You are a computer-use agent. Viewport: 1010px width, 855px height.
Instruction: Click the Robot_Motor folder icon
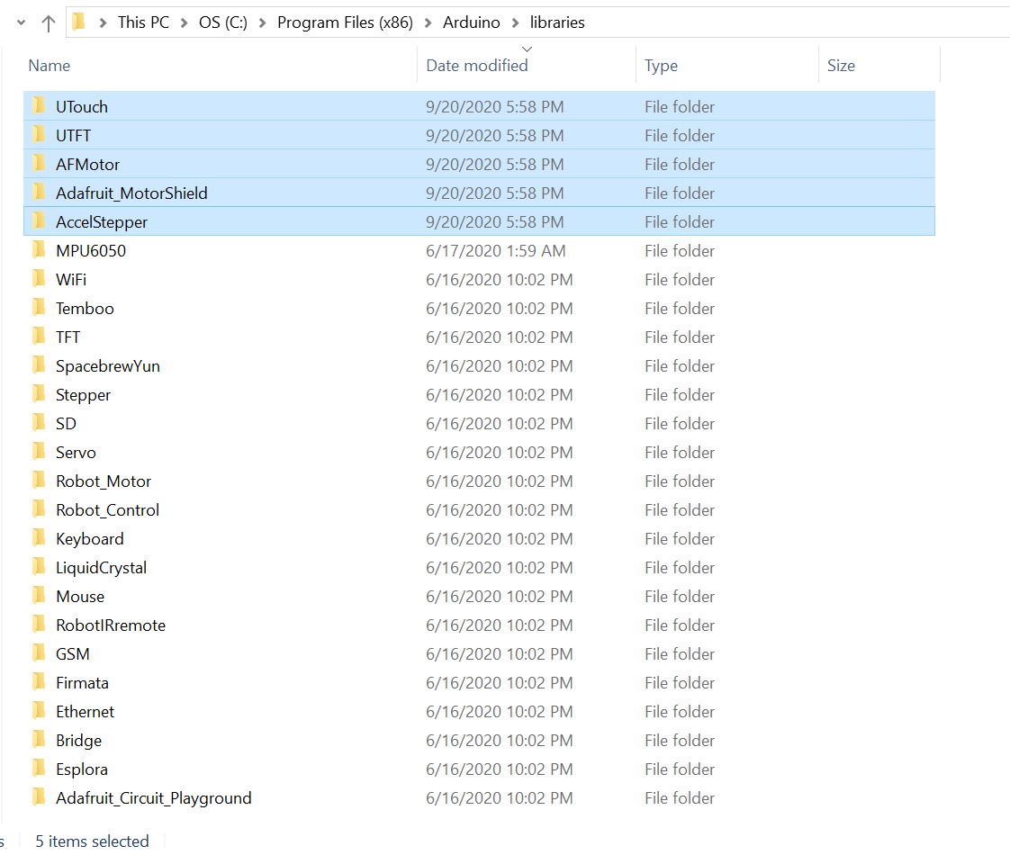(x=40, y=481)
